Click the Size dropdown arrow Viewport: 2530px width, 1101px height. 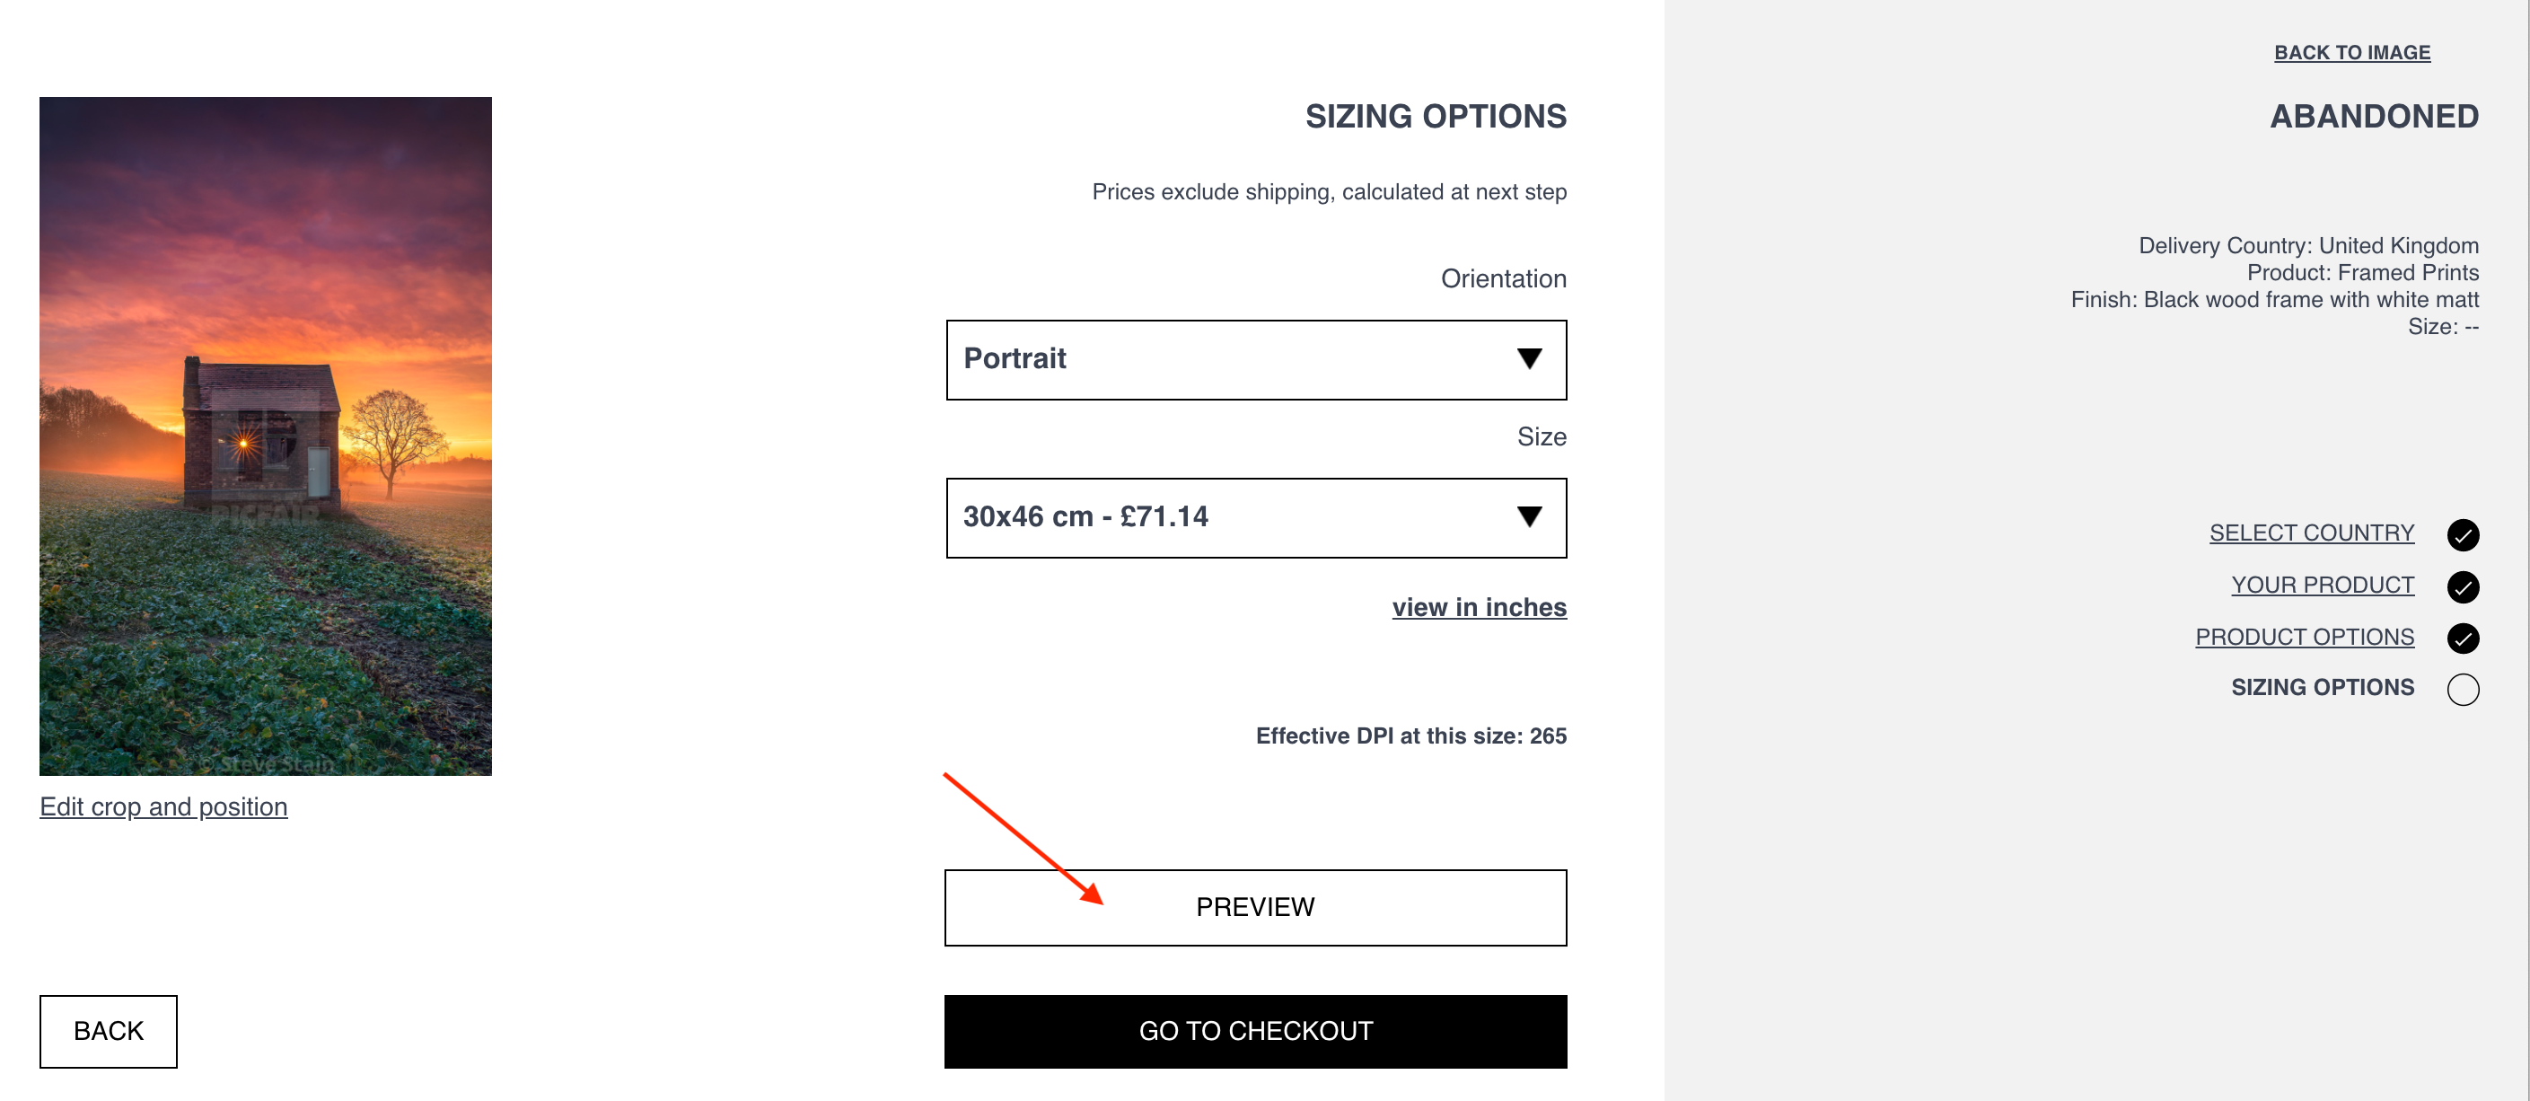tap(1530, 518)
